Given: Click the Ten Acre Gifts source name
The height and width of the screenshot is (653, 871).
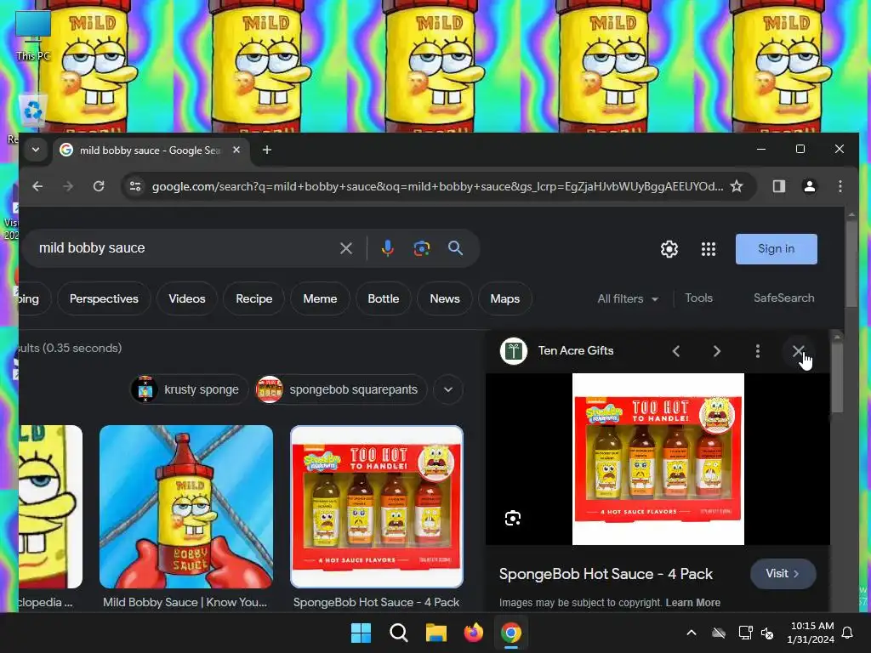Looking at the screenshot, I should coord(576,351).
